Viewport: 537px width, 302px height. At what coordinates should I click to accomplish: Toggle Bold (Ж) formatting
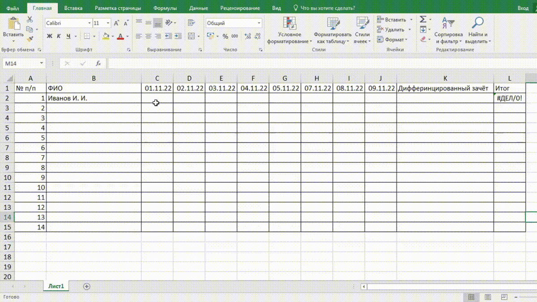coord(50,36)
